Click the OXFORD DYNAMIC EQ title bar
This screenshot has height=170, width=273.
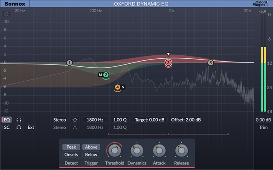tap(141, 4)
